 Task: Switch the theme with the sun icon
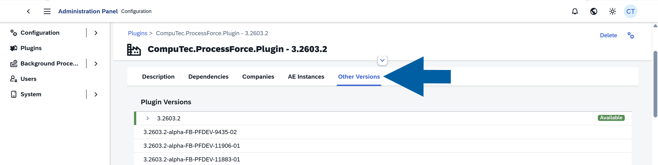[612, 11]
